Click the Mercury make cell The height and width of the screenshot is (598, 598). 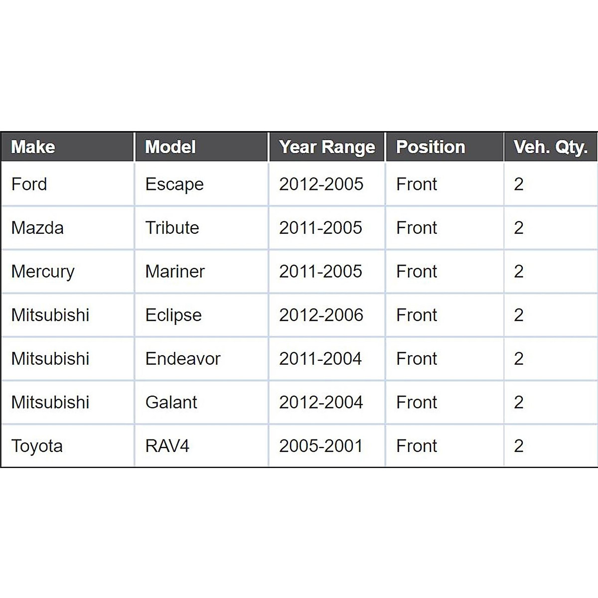click(43, 271)
